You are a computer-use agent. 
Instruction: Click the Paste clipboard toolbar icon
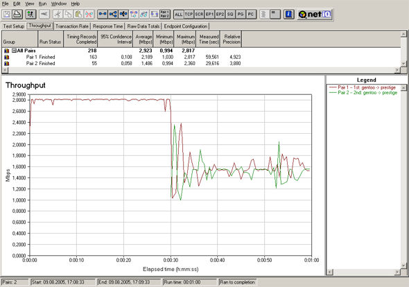pos(78,14)
